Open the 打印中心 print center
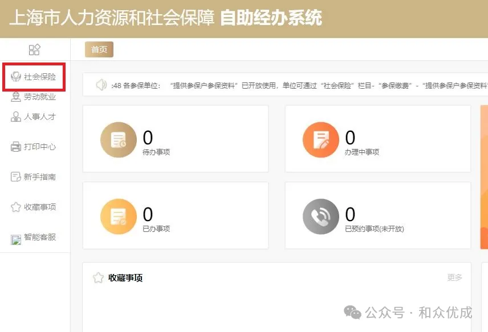 (34, 147)
